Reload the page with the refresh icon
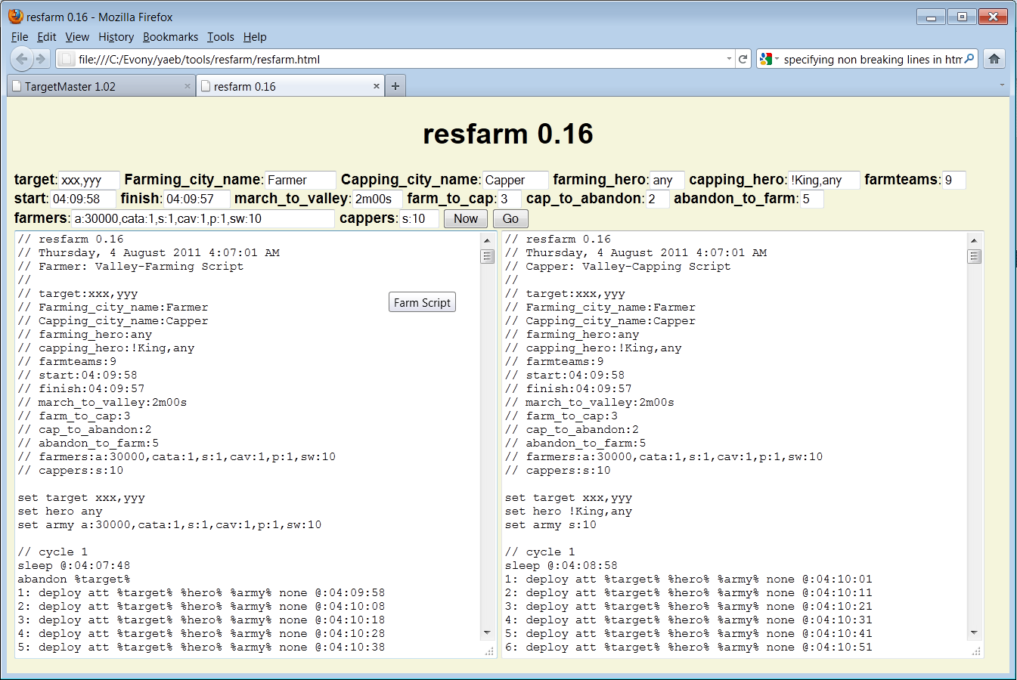 (743, 59)
